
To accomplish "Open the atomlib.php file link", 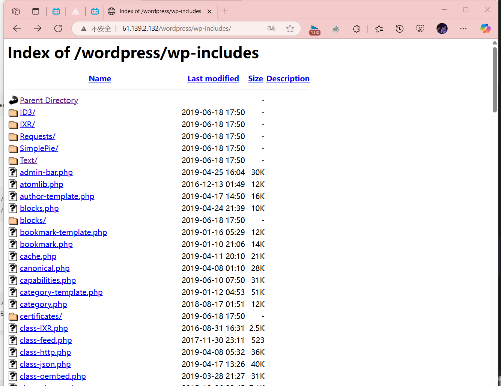I will (x=41, y=184).
